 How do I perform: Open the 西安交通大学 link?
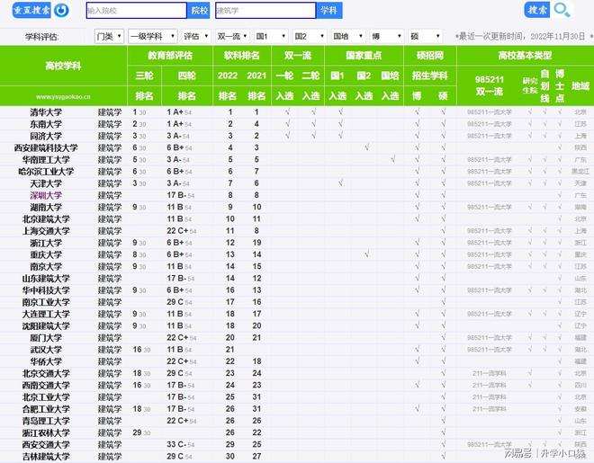point(46,445)
